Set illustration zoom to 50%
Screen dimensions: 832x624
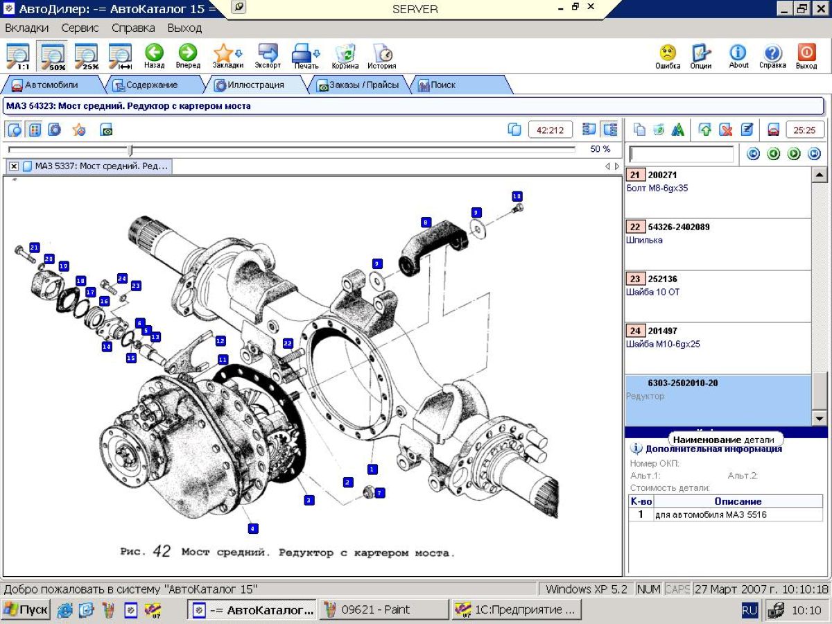coord(52,57)
